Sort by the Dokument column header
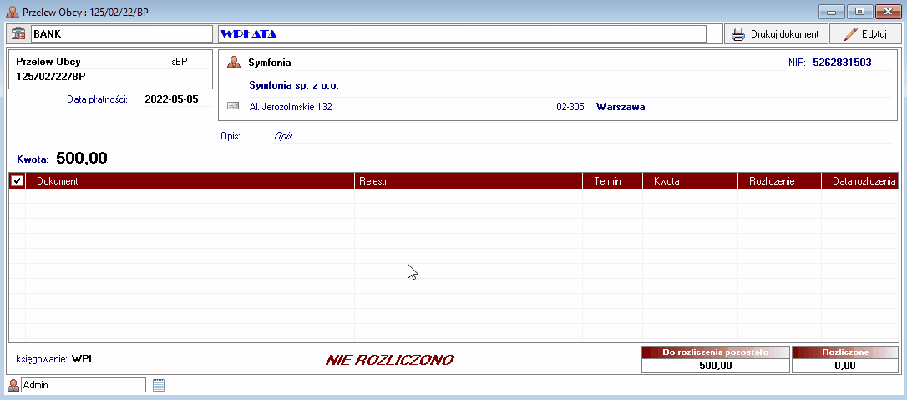Screen dimensions: 907x400 [x=190, y=181]
